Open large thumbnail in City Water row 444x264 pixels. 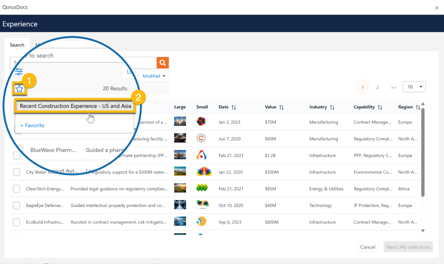pyautogui.click(x=180, y=171)
